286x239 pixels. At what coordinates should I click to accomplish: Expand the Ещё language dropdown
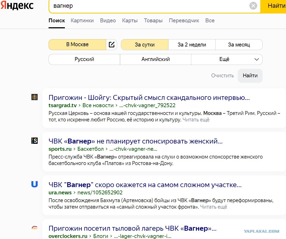pos(227,59)
